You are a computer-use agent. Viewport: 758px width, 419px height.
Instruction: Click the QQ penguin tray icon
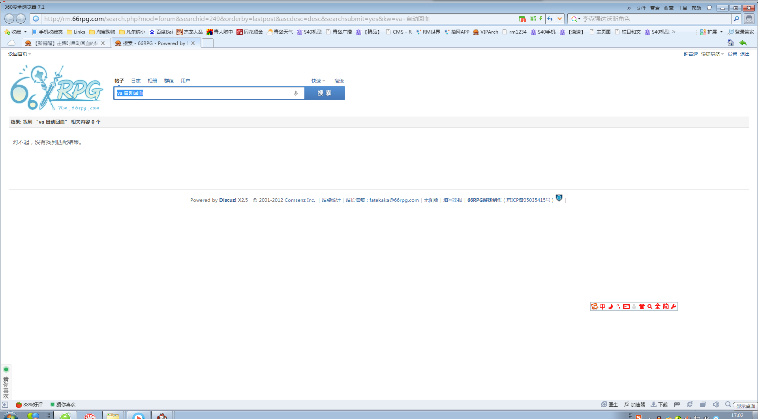point(659,417)
